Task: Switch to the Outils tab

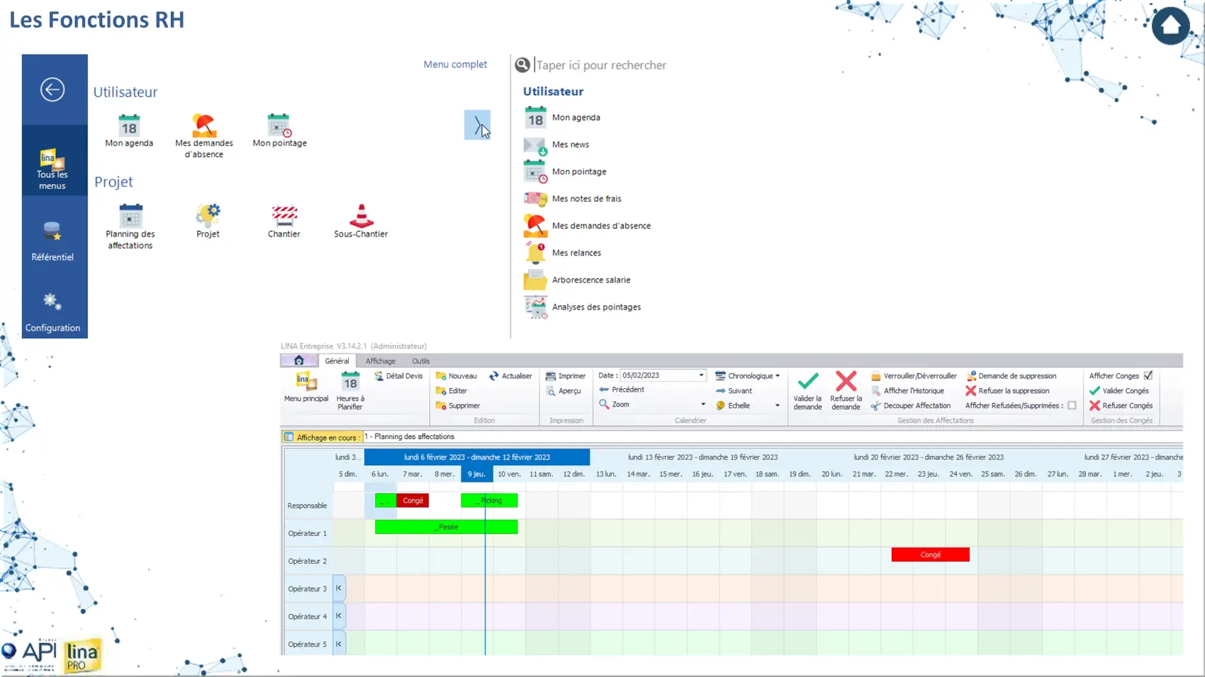Action: 421,361
